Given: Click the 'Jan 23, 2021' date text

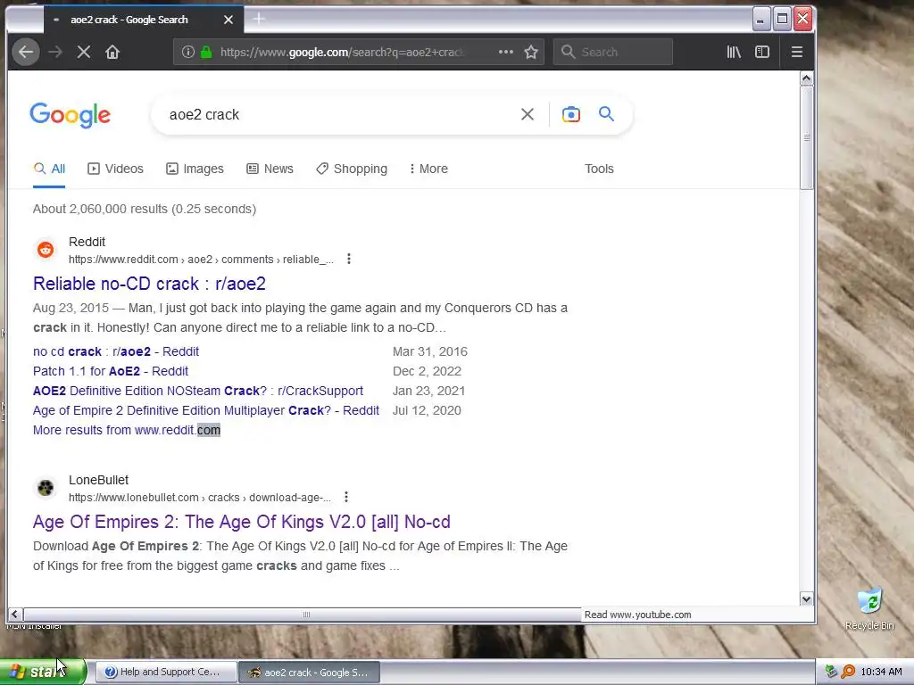Looking at the screenshot, I should [429, 391].
